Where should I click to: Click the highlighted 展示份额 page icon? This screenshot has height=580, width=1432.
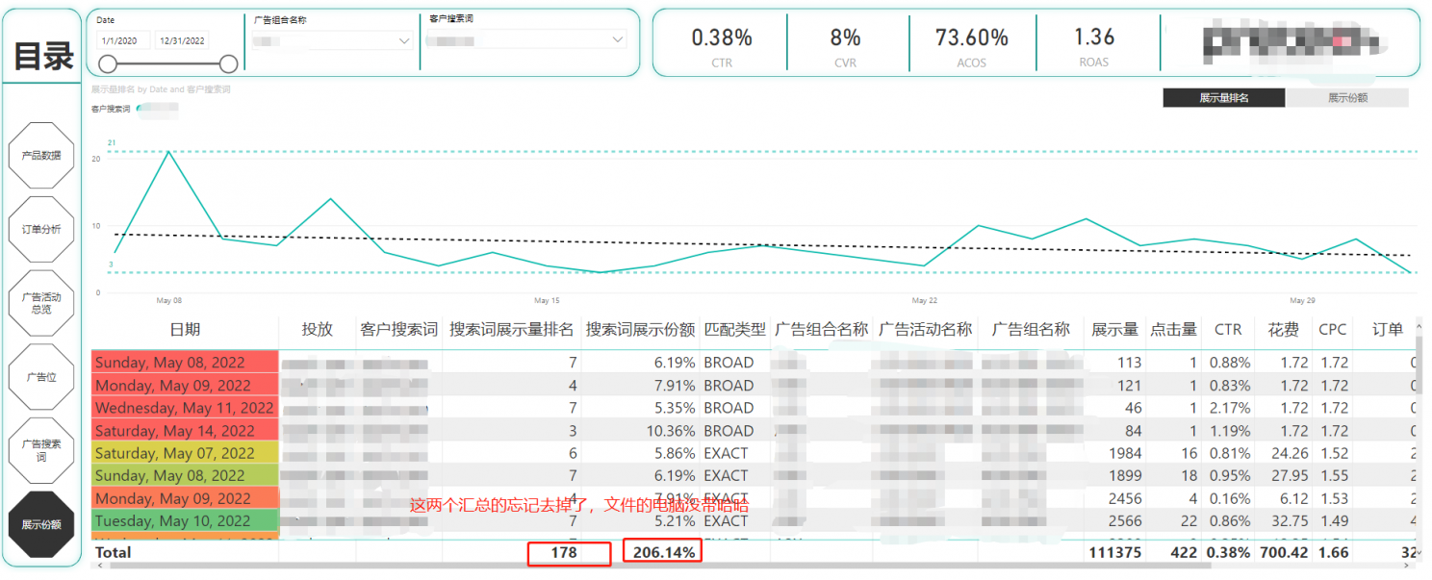[41, 524]
